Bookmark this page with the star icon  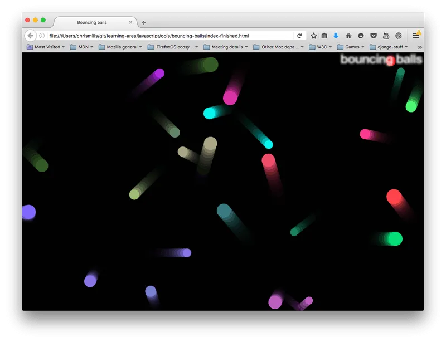(313, 36)
